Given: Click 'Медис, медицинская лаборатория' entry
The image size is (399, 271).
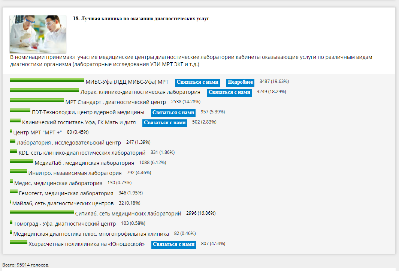Looking at the screenshot, I should (x=58, y=183).
